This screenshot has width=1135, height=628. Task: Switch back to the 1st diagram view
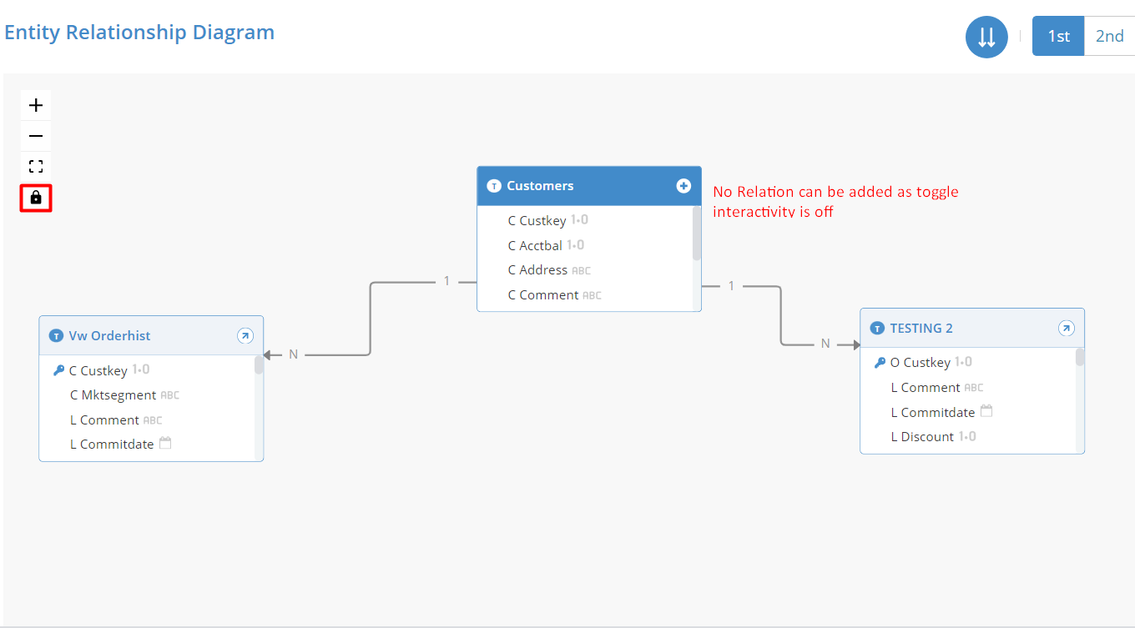point(1057,36)
